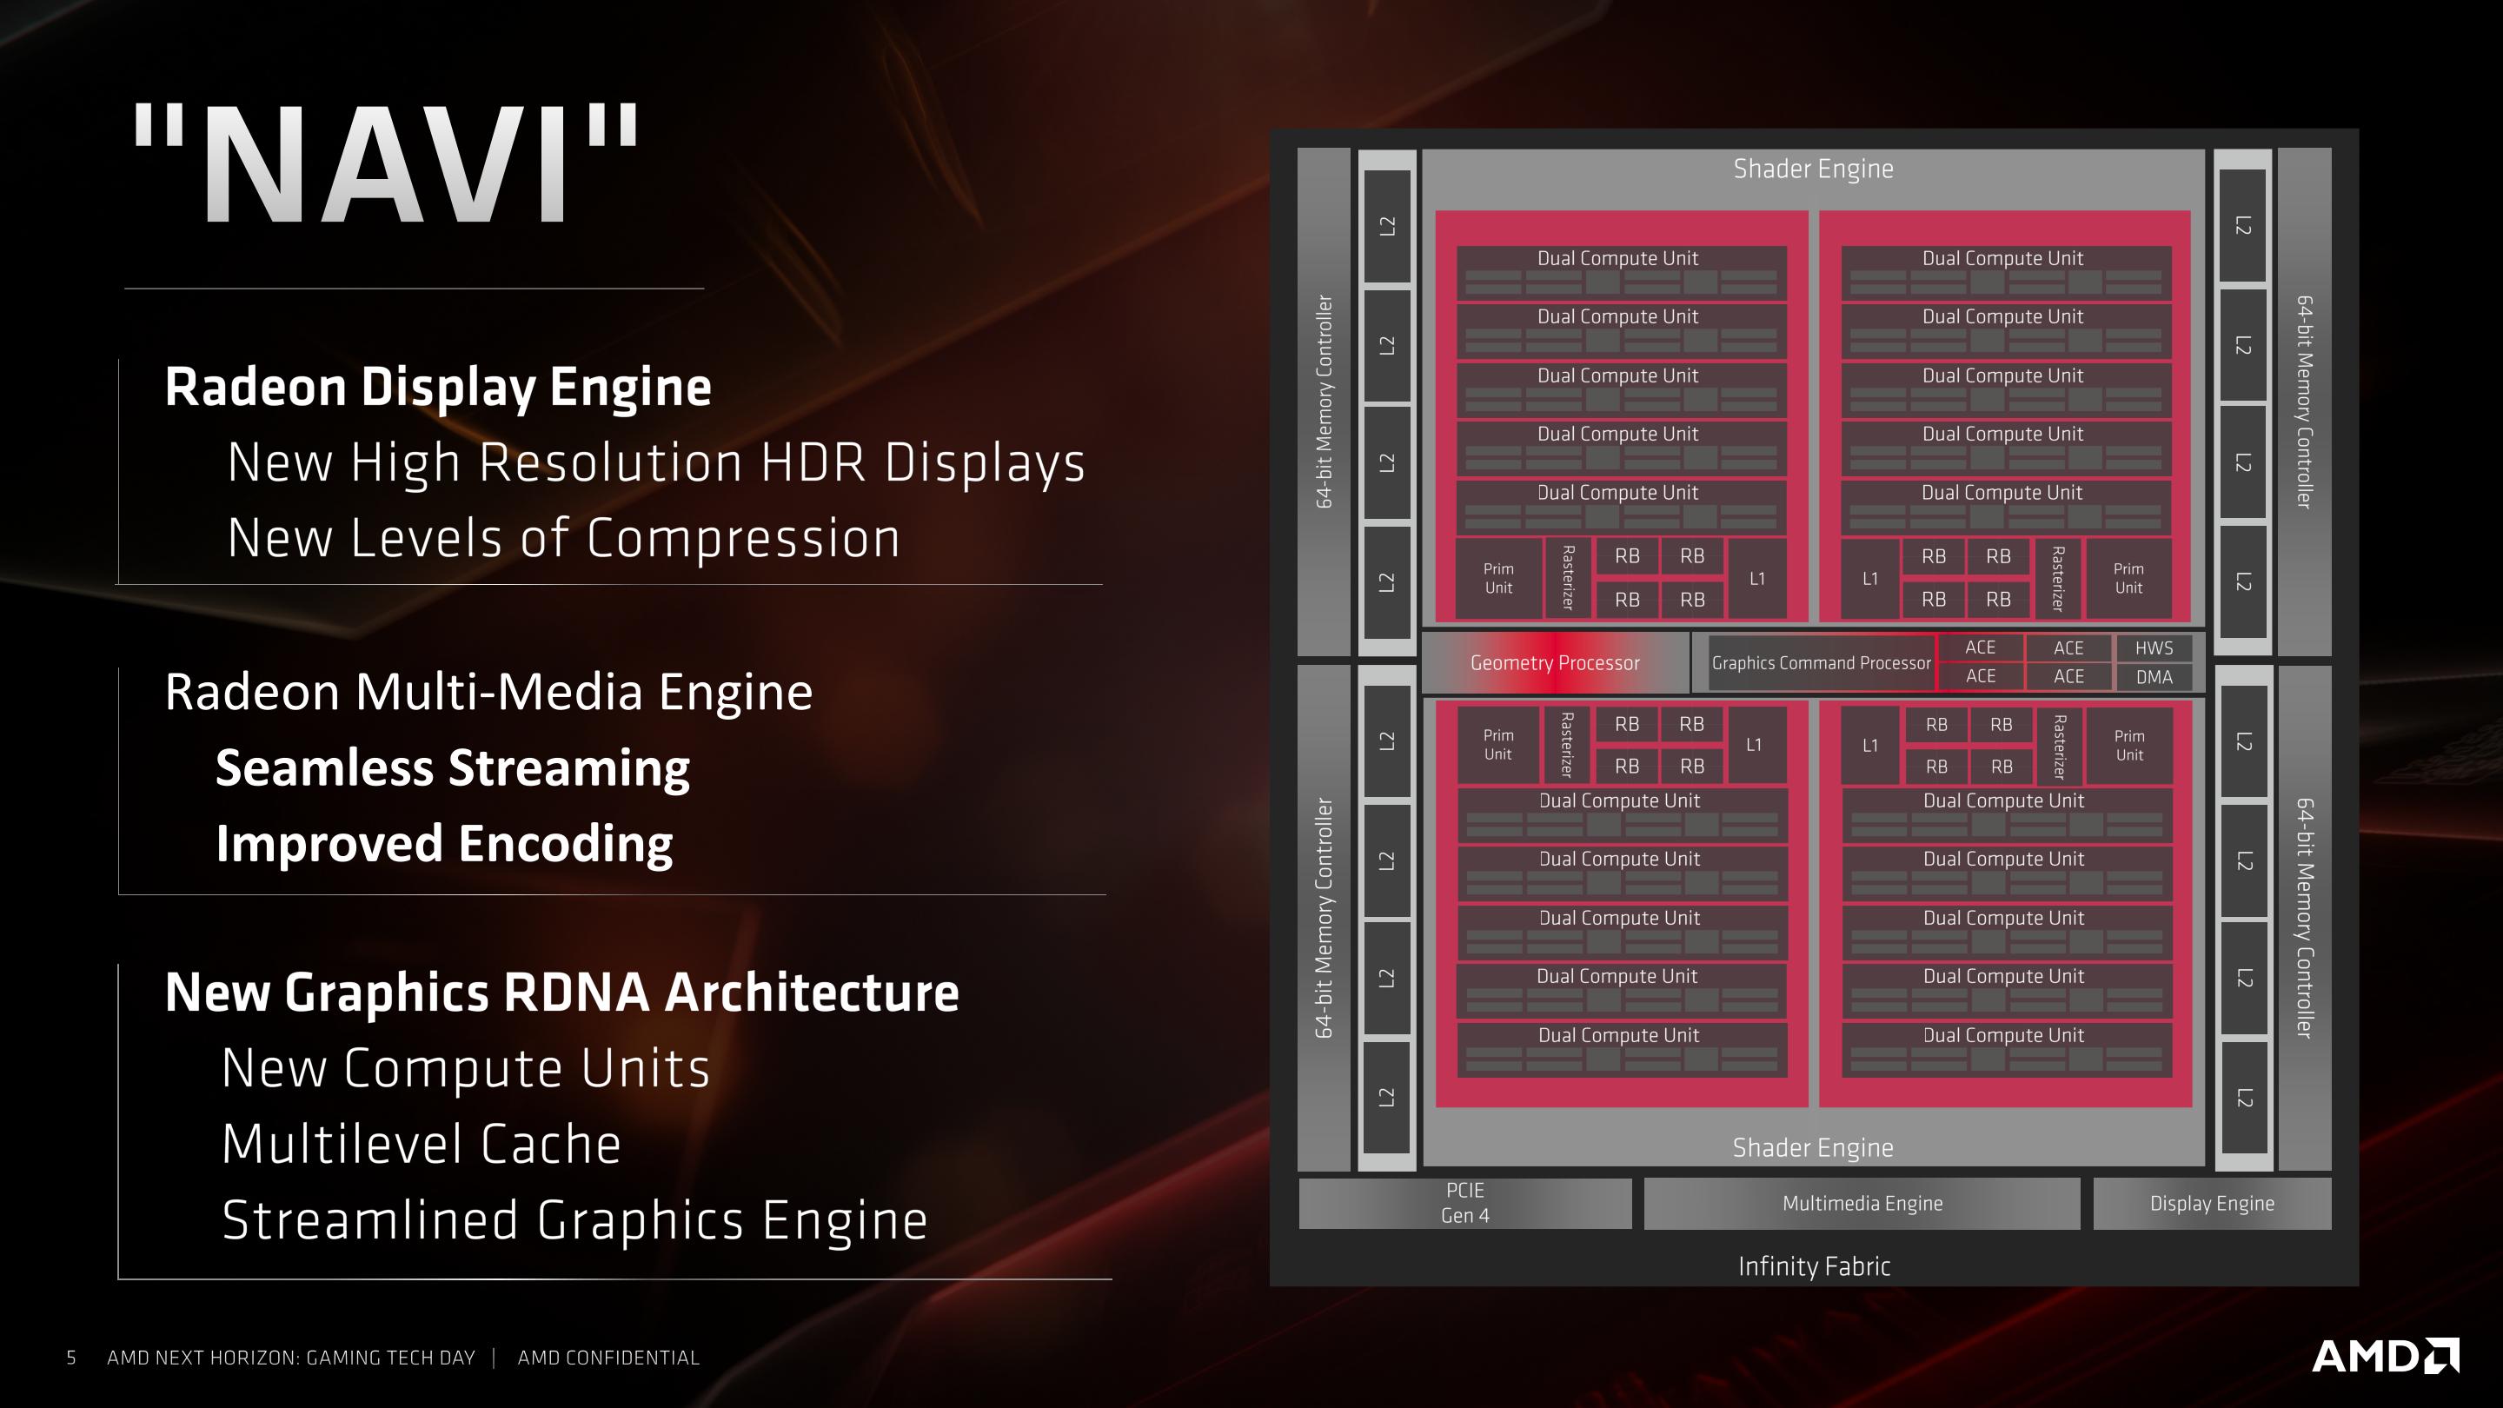The height and width of the screenshot is (1408, 2503).
Task: Select the New Graphics RDNA Architecture heading
Action: (561, 992)
